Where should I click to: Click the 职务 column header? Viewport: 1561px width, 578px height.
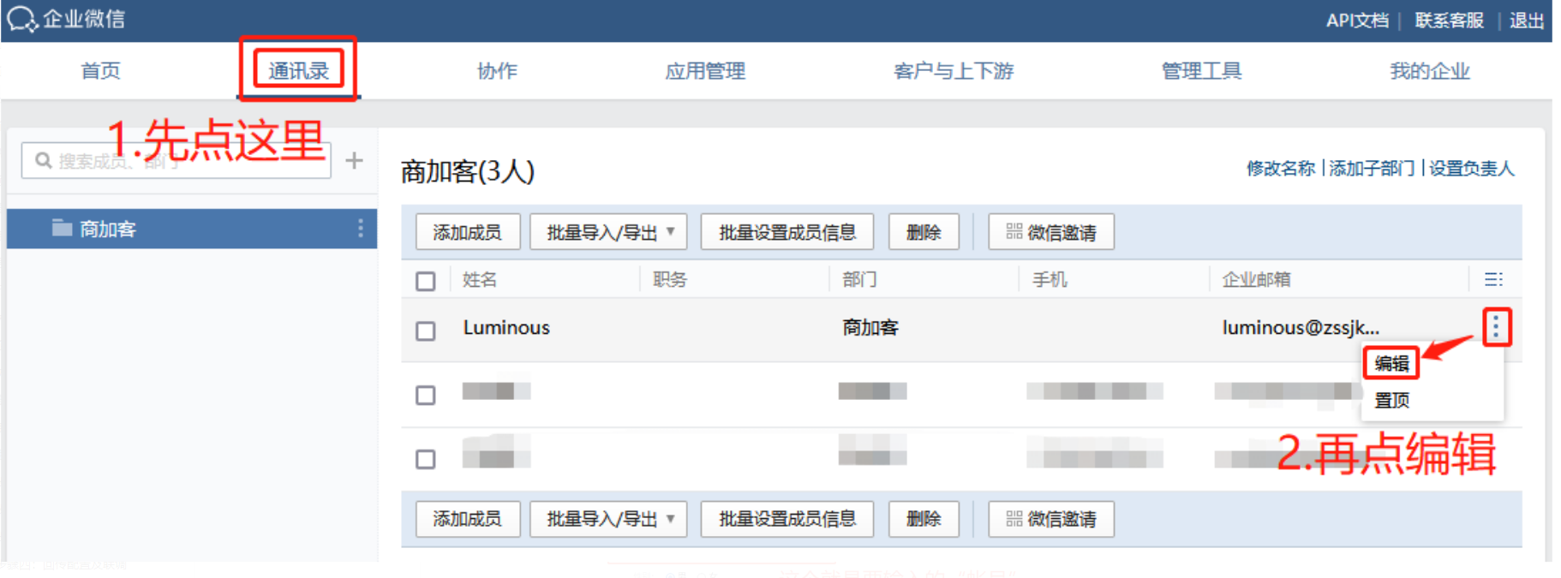670,280
